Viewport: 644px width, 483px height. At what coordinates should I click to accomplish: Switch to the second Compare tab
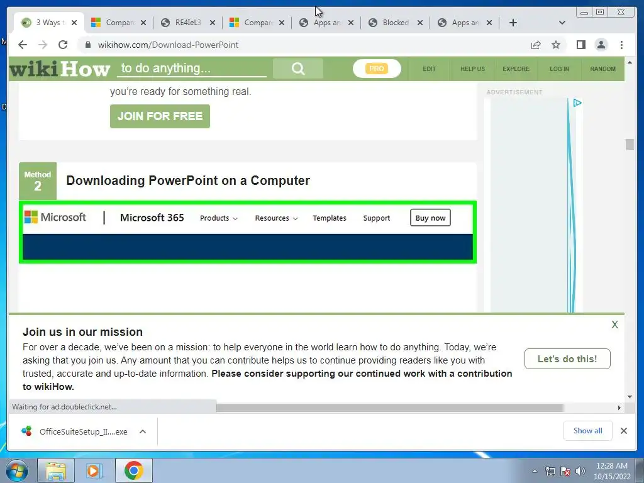(x=257, y=23)
